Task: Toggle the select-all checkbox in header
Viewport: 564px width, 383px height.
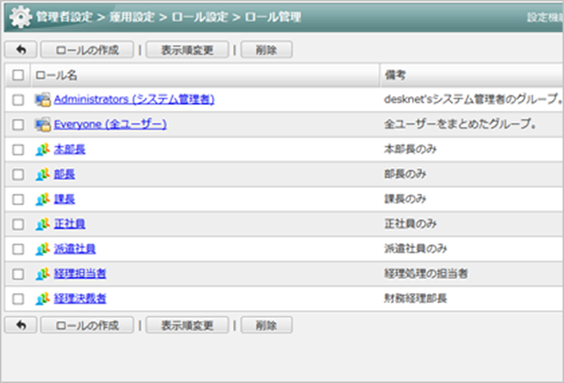Action: coord(18,76)
